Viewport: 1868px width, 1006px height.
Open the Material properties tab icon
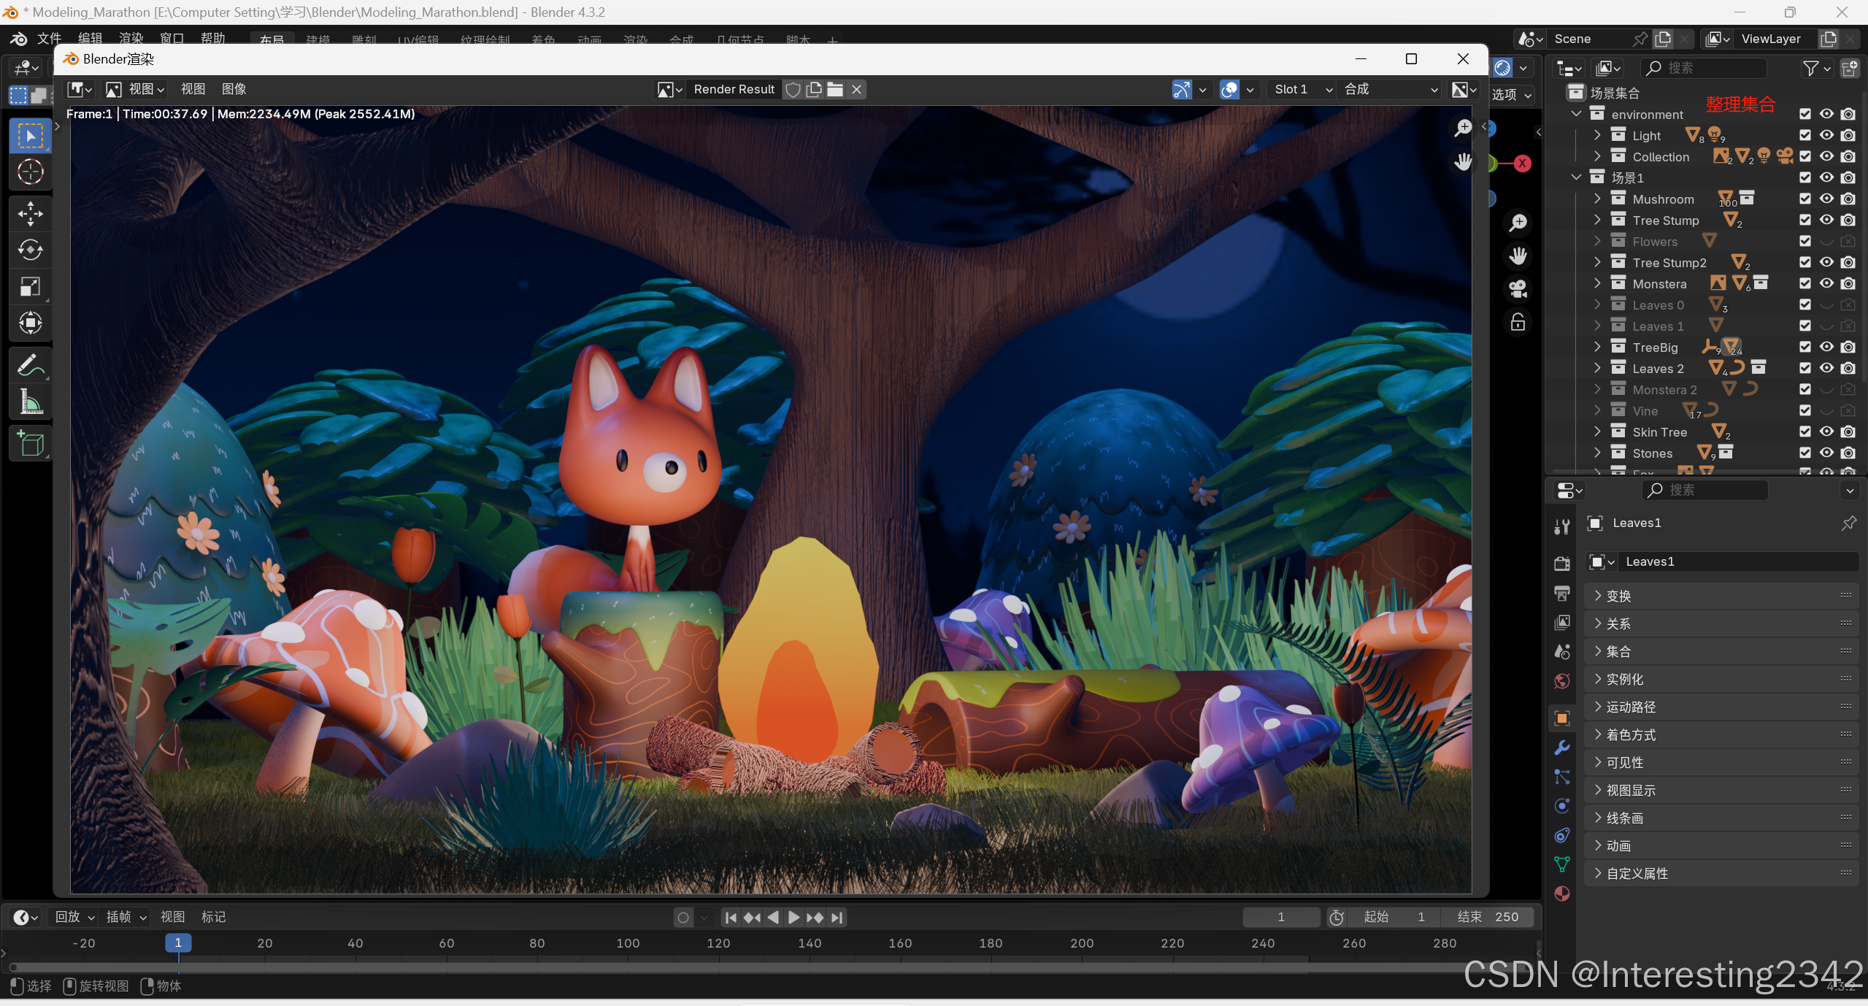(1562, 894)
